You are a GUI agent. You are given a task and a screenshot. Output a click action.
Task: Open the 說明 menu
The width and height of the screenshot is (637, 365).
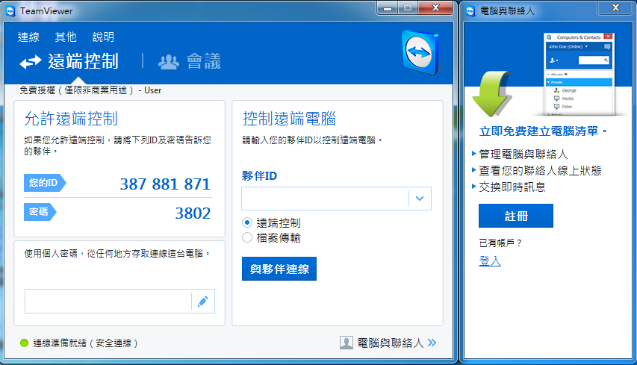tap(103, 37)
